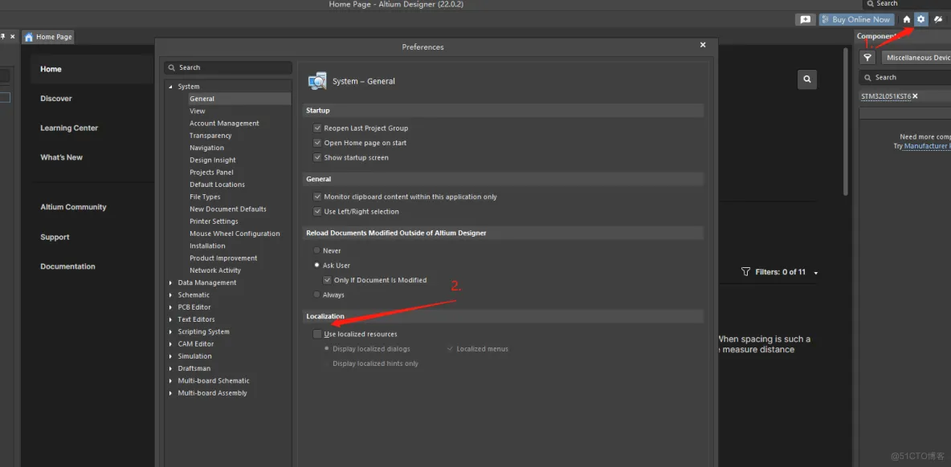Go to home via house icon
This screenshot has height=467, width=951.
(x=907, y=19)
